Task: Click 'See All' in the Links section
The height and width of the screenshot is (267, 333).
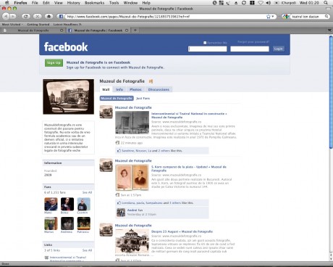Action: (x=87, y=250)
